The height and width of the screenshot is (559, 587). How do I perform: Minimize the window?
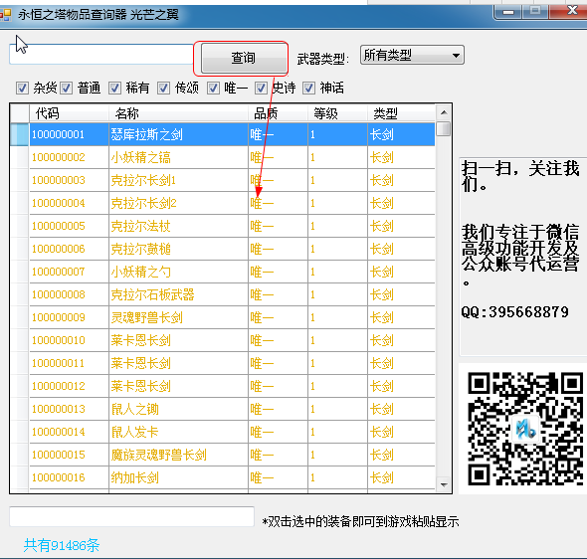pos(508,12)
